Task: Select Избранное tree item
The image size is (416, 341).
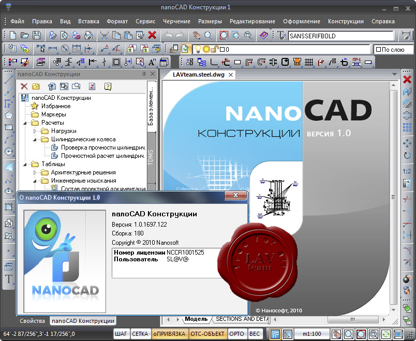Action: coord(56,106)
